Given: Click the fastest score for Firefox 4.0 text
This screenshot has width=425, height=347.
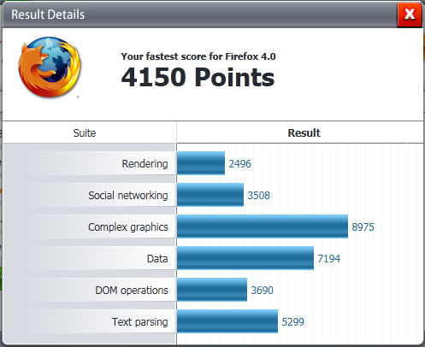Looking at the screenshot, I should pos(198,56).
